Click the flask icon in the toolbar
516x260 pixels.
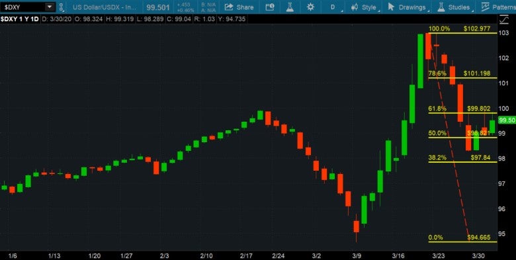pyautogui.click(x=290, y=7)
